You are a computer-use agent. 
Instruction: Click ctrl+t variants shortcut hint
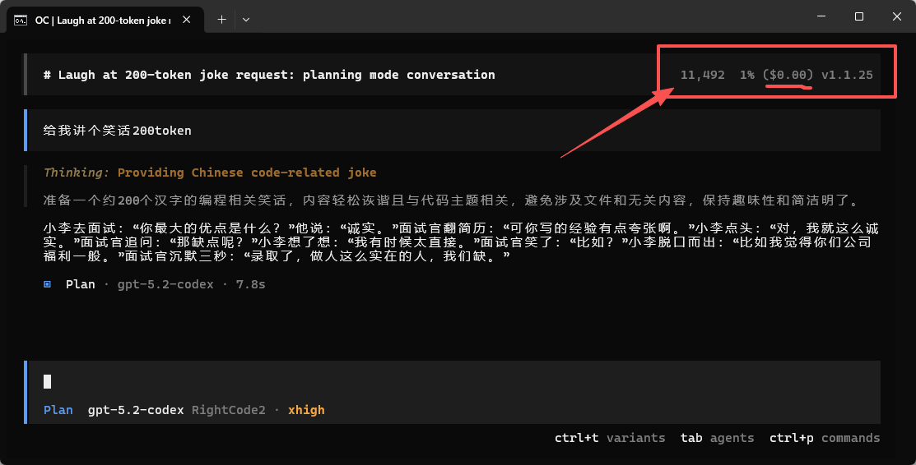click(x=610, y=438)
